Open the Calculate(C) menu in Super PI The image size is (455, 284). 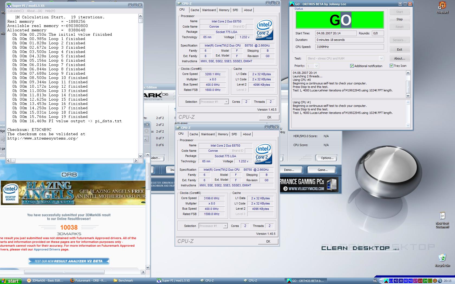(x=15, y=11)
